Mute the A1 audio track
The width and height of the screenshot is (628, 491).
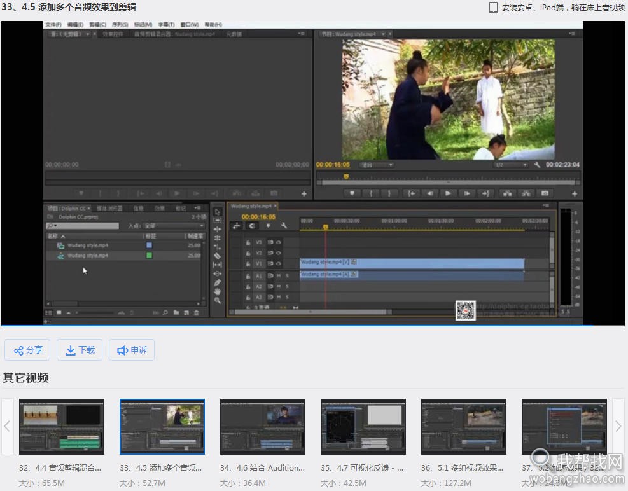click(279, 276)
